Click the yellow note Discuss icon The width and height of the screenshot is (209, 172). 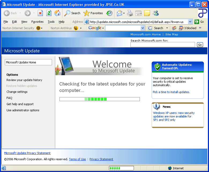[x=147, y=13]
